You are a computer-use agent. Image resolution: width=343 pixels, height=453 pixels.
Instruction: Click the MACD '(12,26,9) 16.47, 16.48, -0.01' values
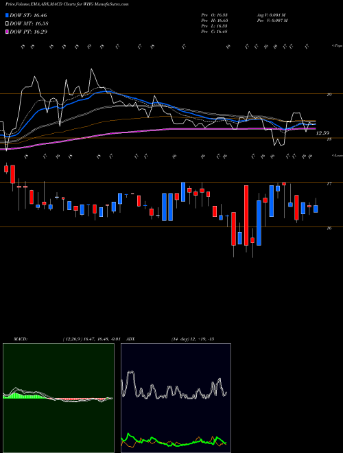point(91,339)
